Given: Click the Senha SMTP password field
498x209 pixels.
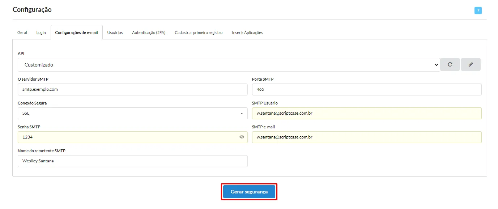Looking at the screenshot, I should pos(133,137).
